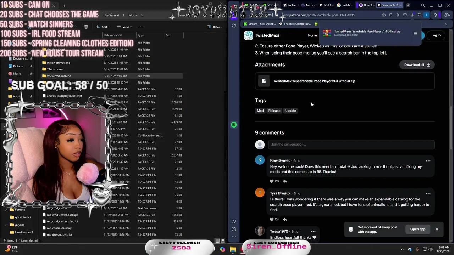This screenshot has height=255, width=454.
Task: Open Pictures in the navigation pane
Action: (x=18, y=66)
